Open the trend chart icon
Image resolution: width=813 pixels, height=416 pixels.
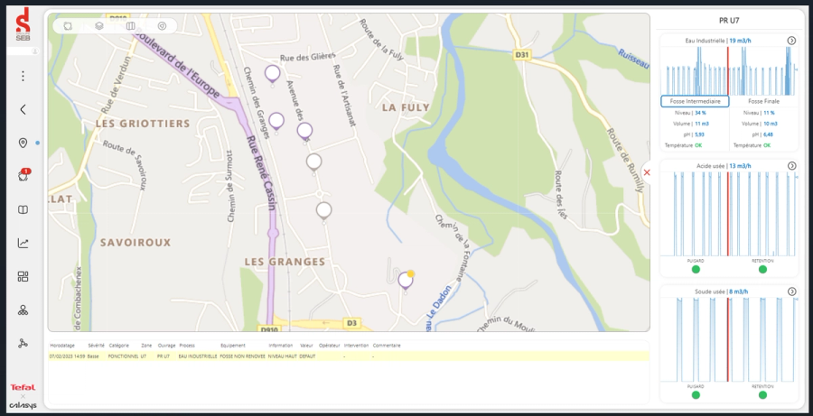tap(23, 243)
